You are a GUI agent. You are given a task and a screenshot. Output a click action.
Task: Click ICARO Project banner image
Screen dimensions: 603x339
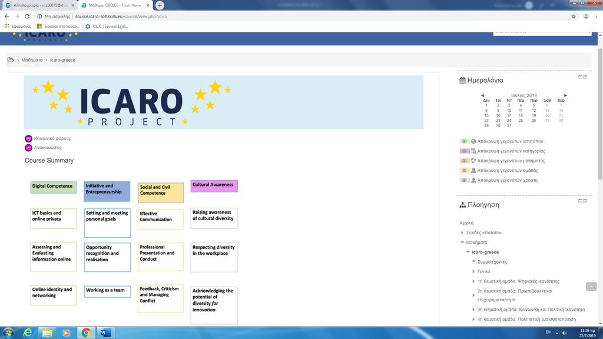224,102
